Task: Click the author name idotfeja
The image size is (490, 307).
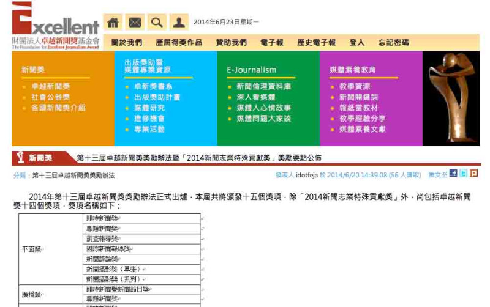Action: [307, 175]
